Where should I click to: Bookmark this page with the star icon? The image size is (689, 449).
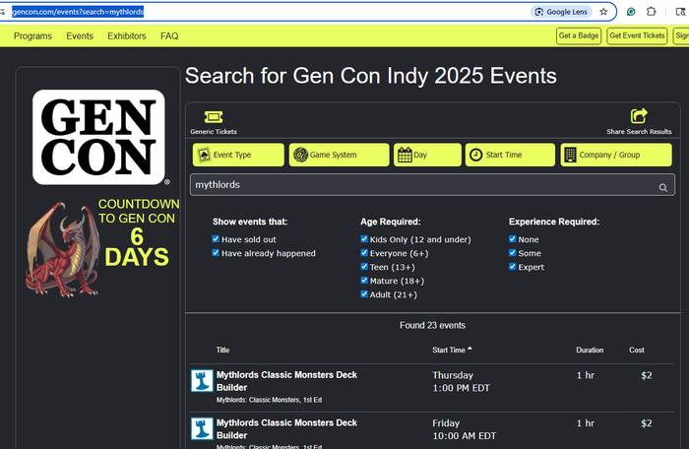pos(603,12)
